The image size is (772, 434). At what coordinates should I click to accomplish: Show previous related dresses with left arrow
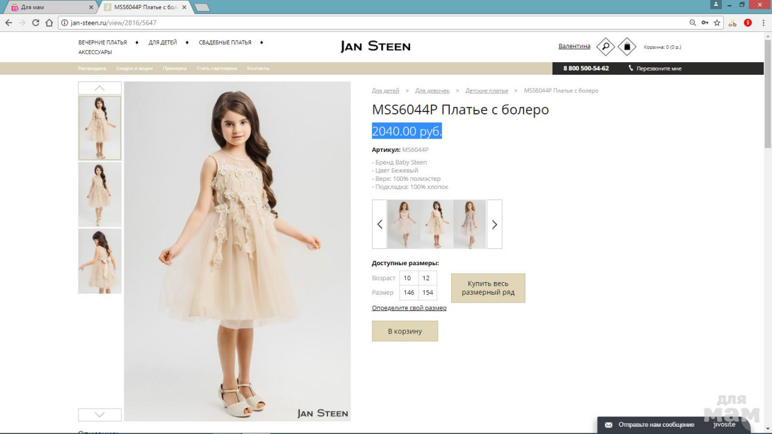(379, 224)
